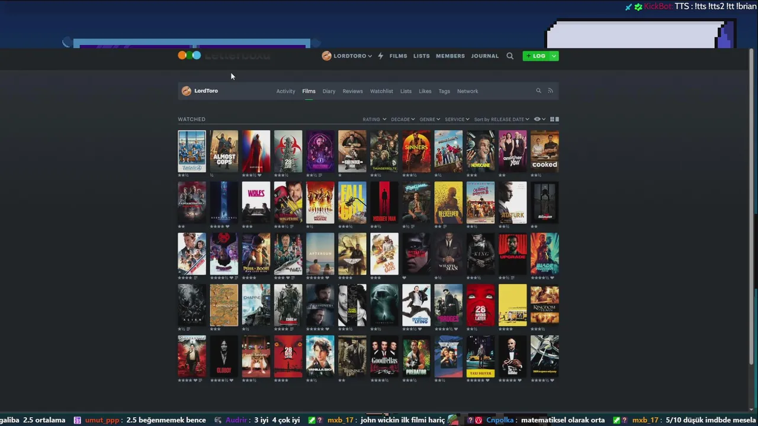Image resolution: width=758 pixels, height=426 pixels.
Task: Switch to the Watchlist profile tab
Action: pos(381,91)
